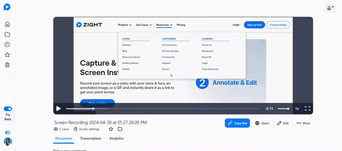Switch to the Transcription tab
342x151 pixels.
tap(91, 139)
